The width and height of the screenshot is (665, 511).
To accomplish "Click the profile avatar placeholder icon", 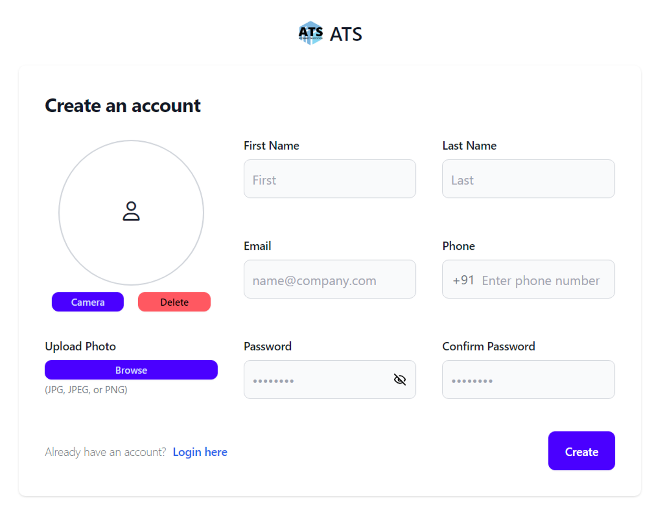I will click(x=131, y=211).
